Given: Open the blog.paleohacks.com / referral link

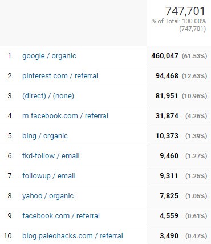Looking at the screenshot, I should point(72,236).
